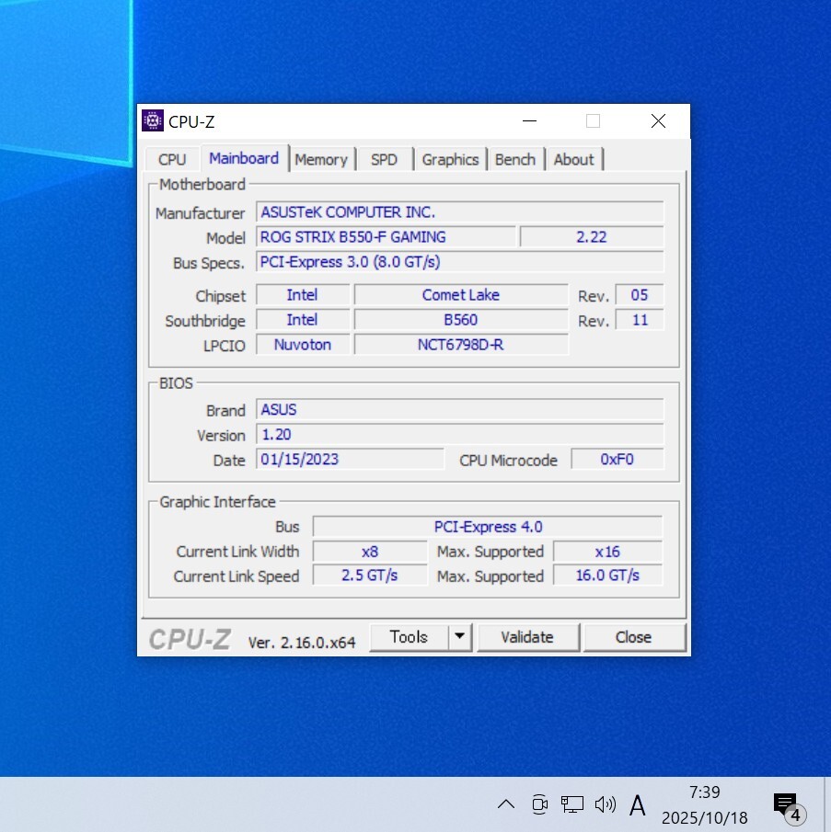
Task: Open the Memory tab
Action: [320, 159]
